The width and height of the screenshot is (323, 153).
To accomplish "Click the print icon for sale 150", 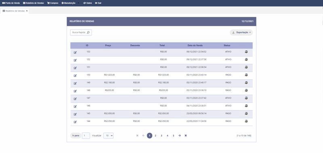I will tap(246, 75).
